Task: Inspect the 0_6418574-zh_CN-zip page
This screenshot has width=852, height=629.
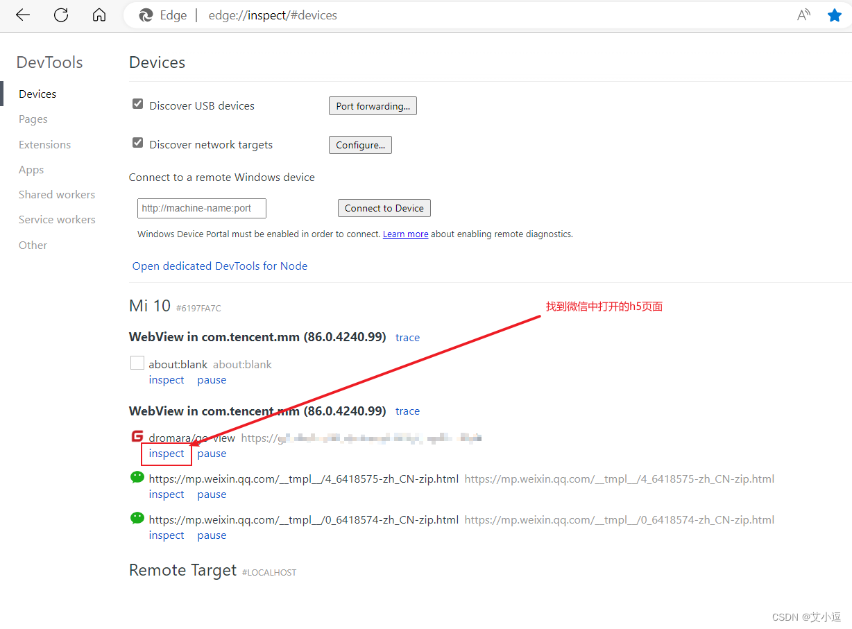Action: pos(167,535)
